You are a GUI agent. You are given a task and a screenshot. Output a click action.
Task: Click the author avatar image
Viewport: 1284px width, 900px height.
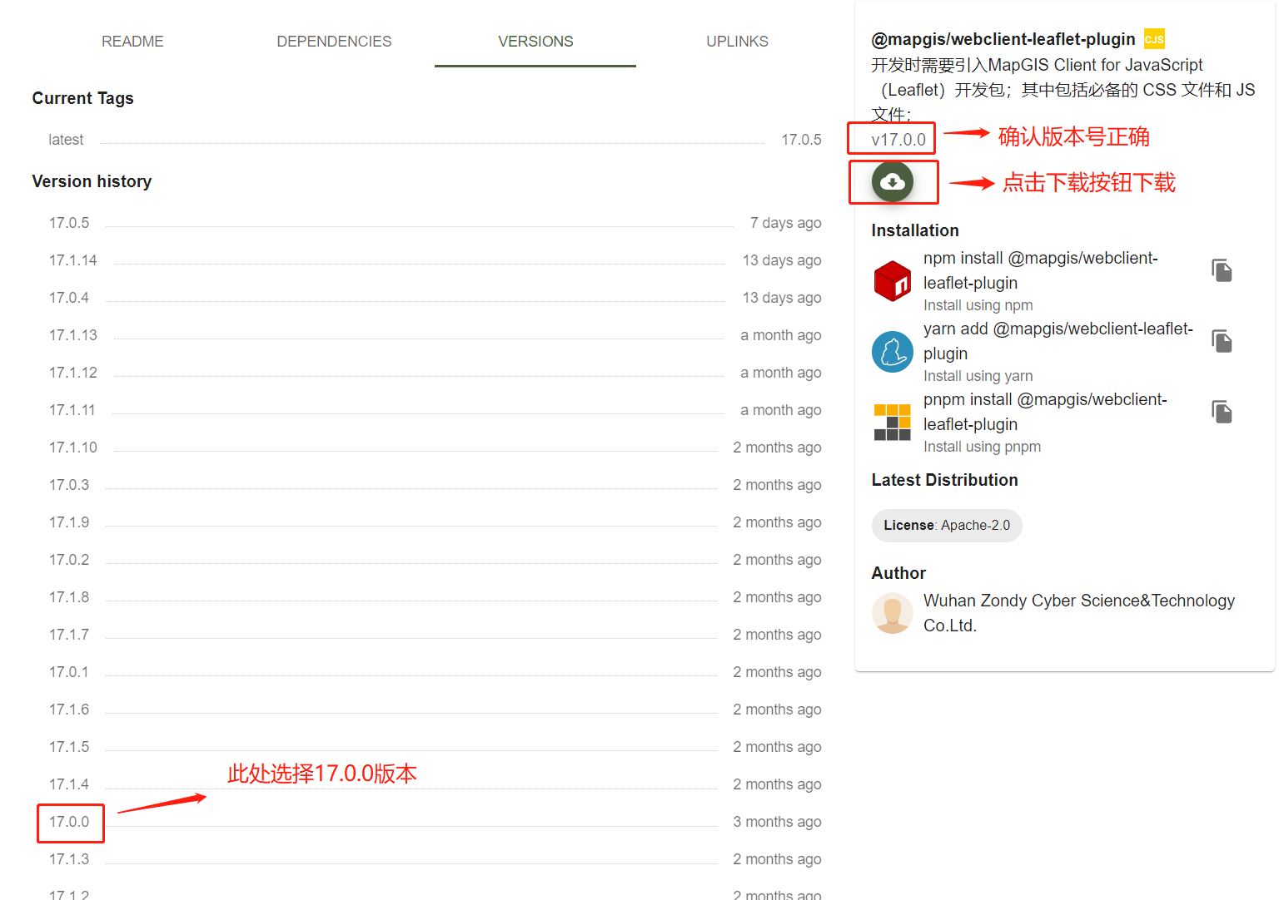(x=892, y=613)
